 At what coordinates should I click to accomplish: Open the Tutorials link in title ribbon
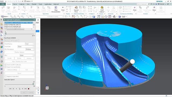(x=161, y=4)
